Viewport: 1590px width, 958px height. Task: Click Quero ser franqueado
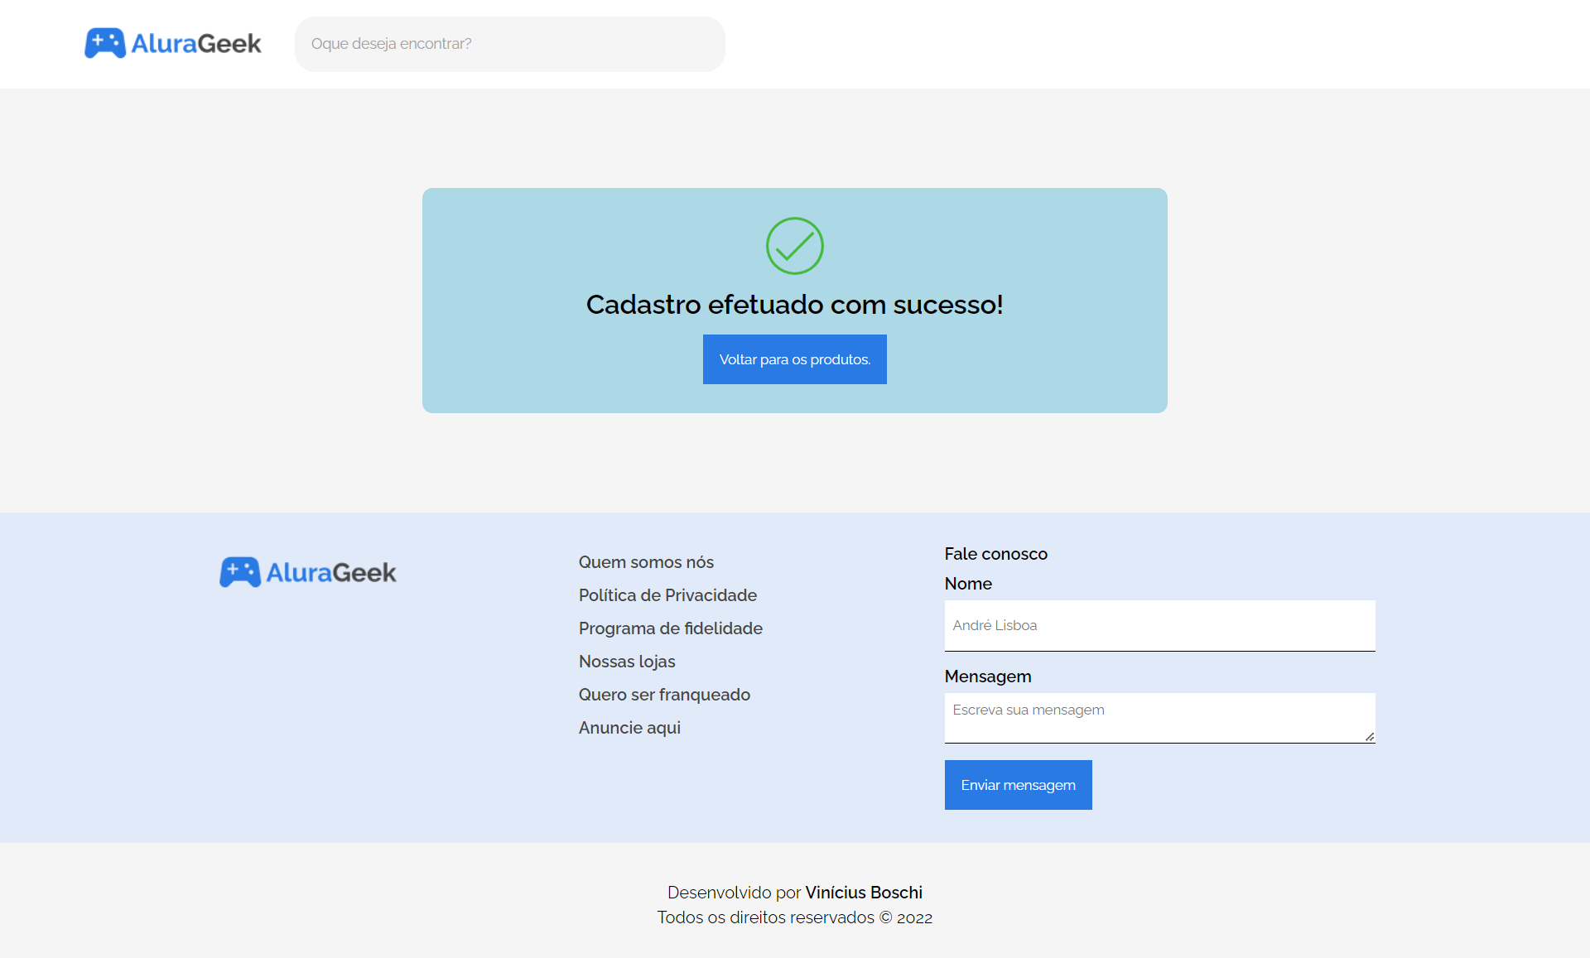(664, 695)
